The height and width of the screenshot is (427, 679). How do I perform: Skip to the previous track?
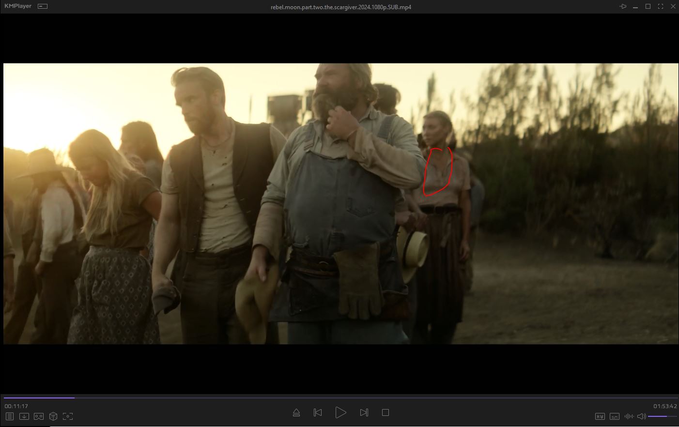click(318, 412)
